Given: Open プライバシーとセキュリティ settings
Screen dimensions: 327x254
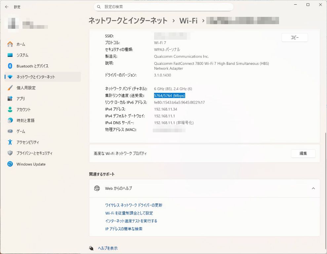Looking at the screenshot, I should 34,153.
